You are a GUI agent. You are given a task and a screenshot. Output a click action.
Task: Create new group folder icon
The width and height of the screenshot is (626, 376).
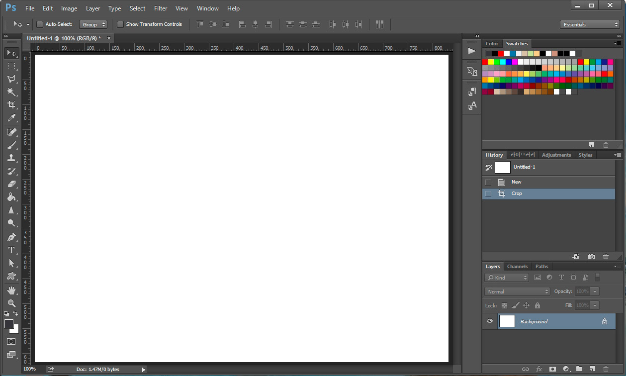[579, 369]
